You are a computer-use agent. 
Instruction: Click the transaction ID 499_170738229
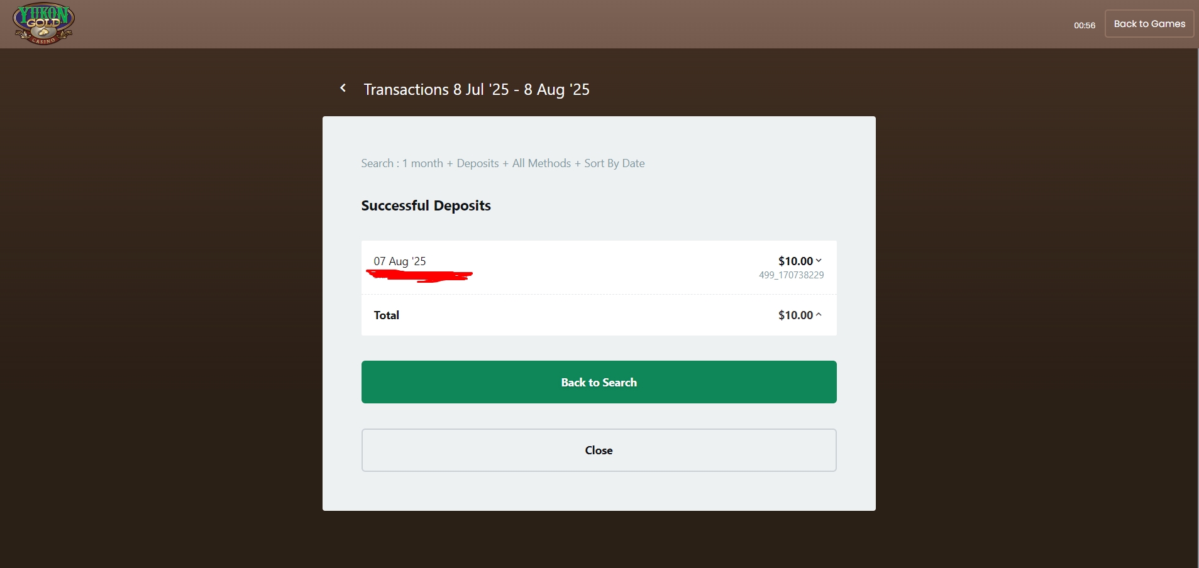click(x=791, y=275)
